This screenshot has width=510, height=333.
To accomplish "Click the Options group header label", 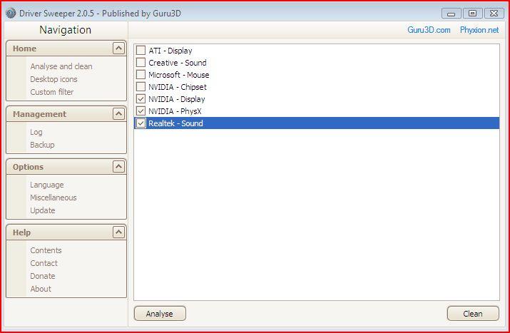I will (28, 167).
